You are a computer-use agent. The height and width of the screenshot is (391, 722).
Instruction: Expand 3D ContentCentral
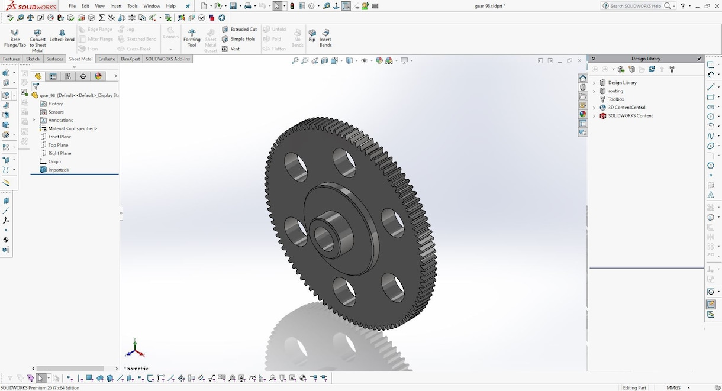[594, 108]
